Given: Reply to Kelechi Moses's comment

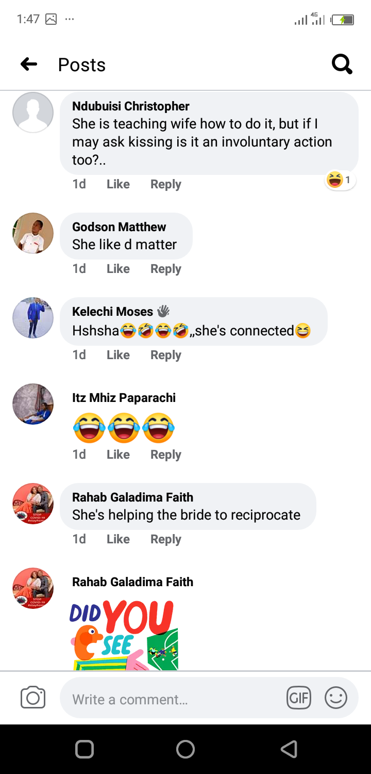Looking at the screenshot, I should click(x=165, y=355).
